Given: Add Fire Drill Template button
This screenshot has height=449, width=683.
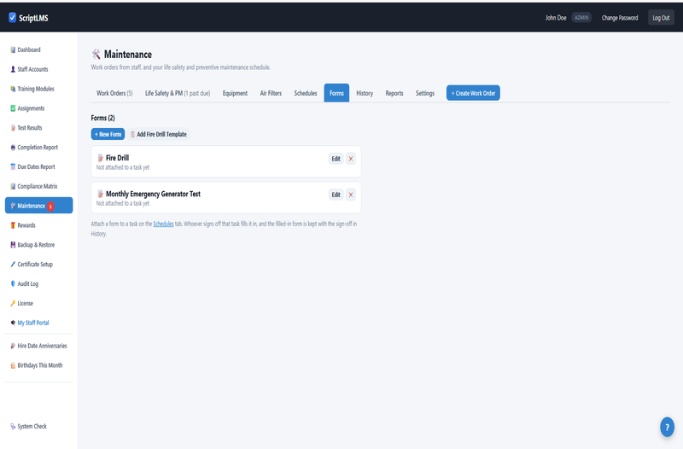Looking at the screenshot, I should click(x=159, y=134).
